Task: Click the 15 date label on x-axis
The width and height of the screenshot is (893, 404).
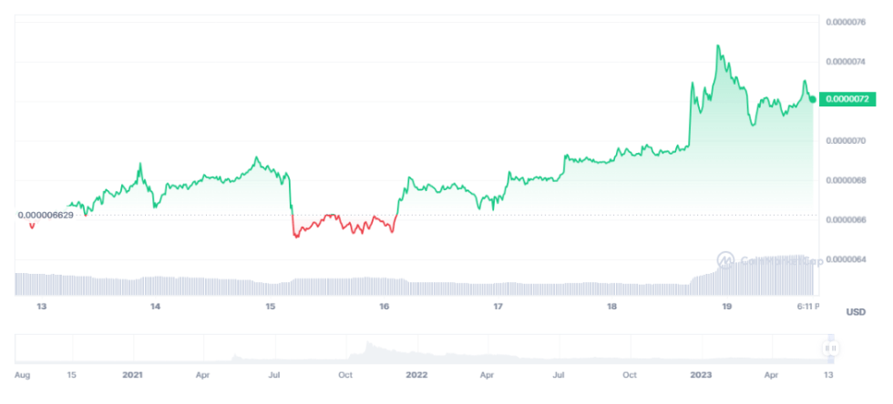Action: 271,307
